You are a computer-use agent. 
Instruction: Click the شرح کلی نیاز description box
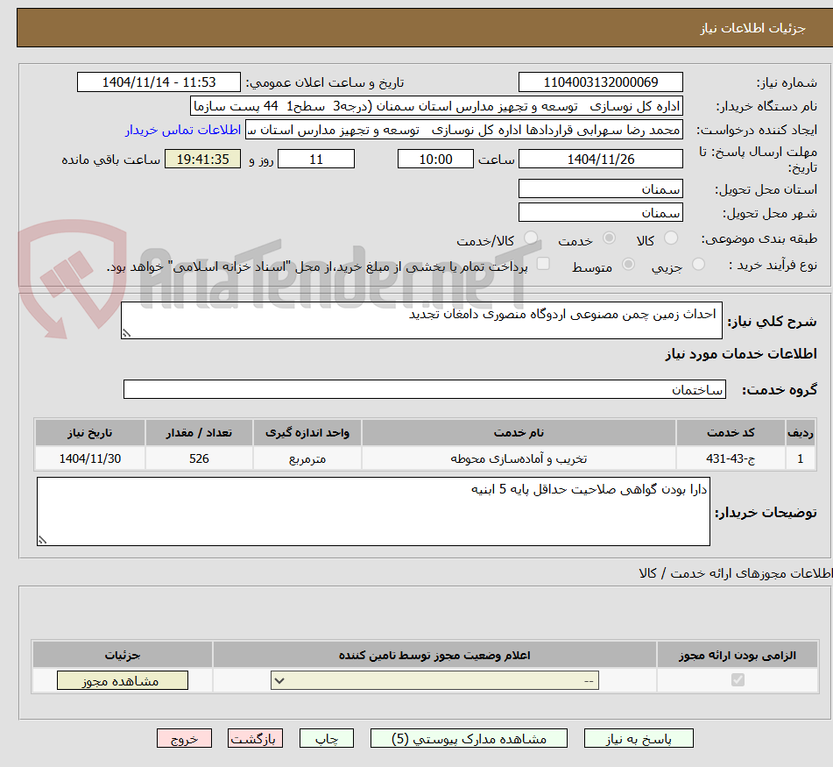point(421,321)
